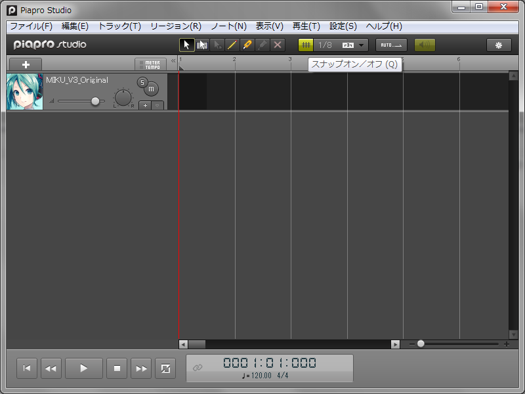This screenshot has height=394, width=525.
Task: Toggle the loop playback button
Action: [165, 368]
